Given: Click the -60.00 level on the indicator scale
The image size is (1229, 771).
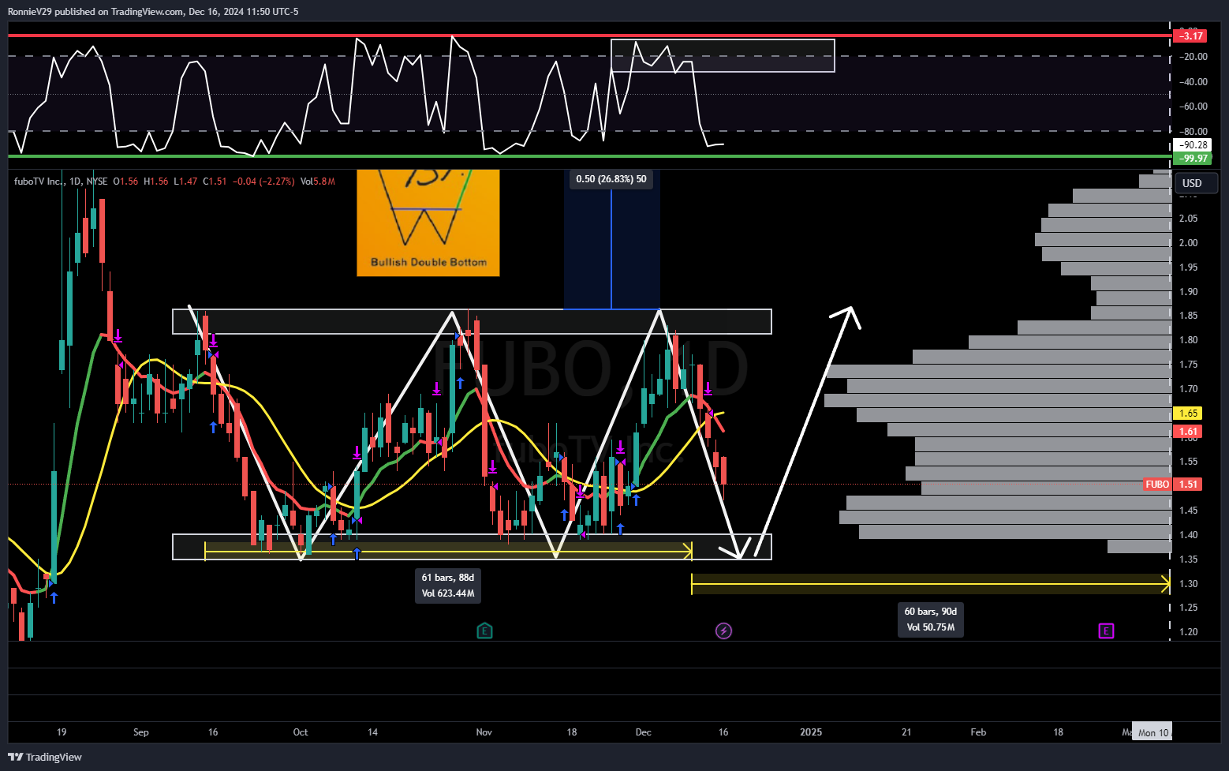Looking at the screenshot, I should 1194,107.
